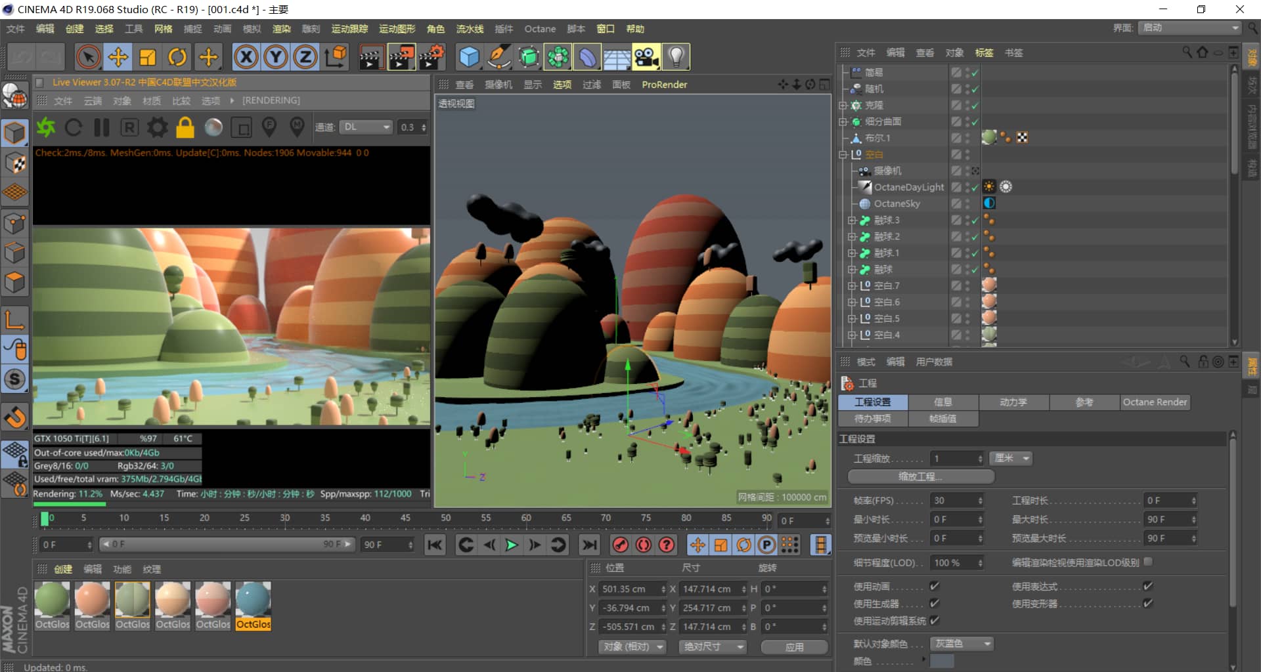1261x672 pixels.
Task: Expand the 空白.7 tree node
Action: point(852,286)
